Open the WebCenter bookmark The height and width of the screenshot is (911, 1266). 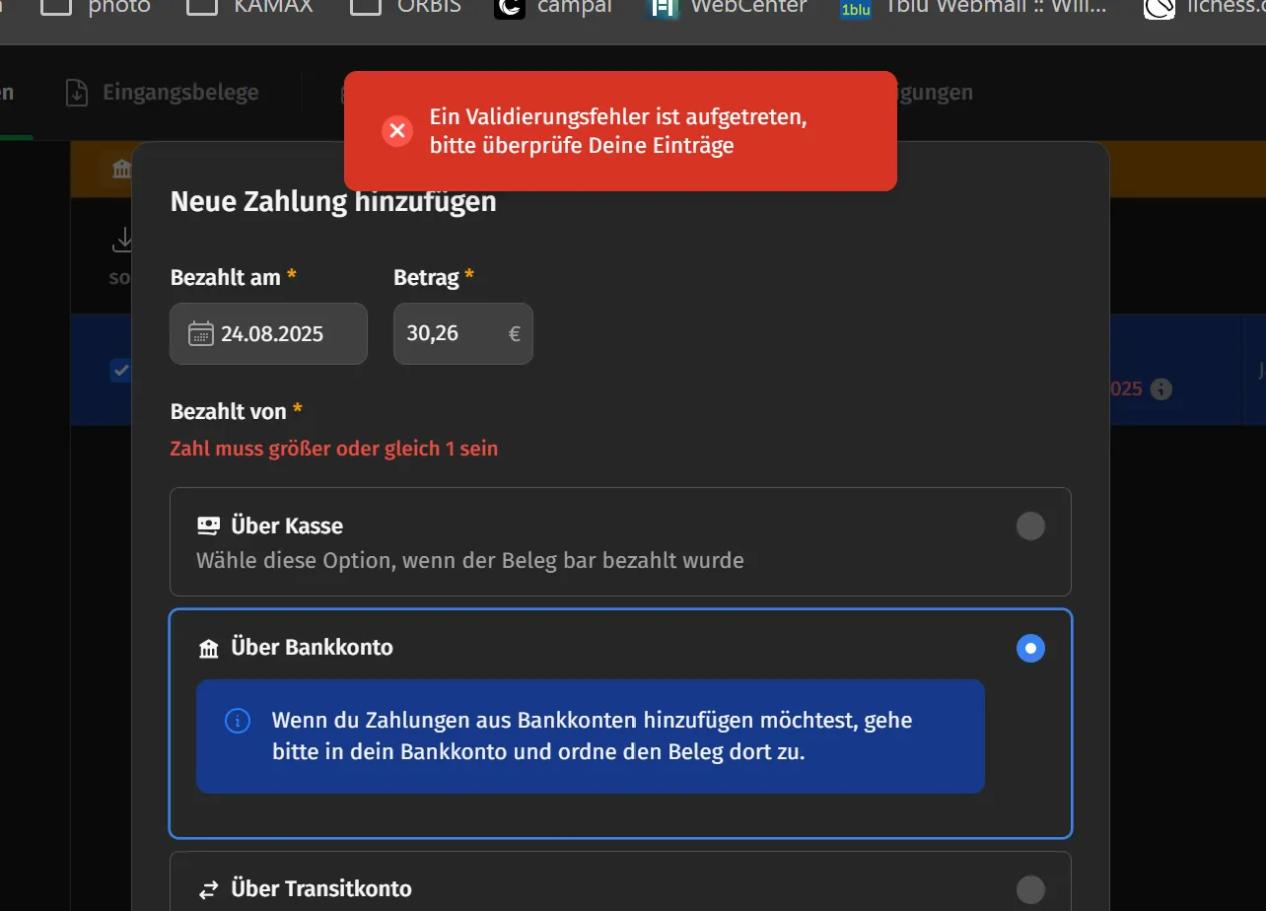click(x=727, y=7)
